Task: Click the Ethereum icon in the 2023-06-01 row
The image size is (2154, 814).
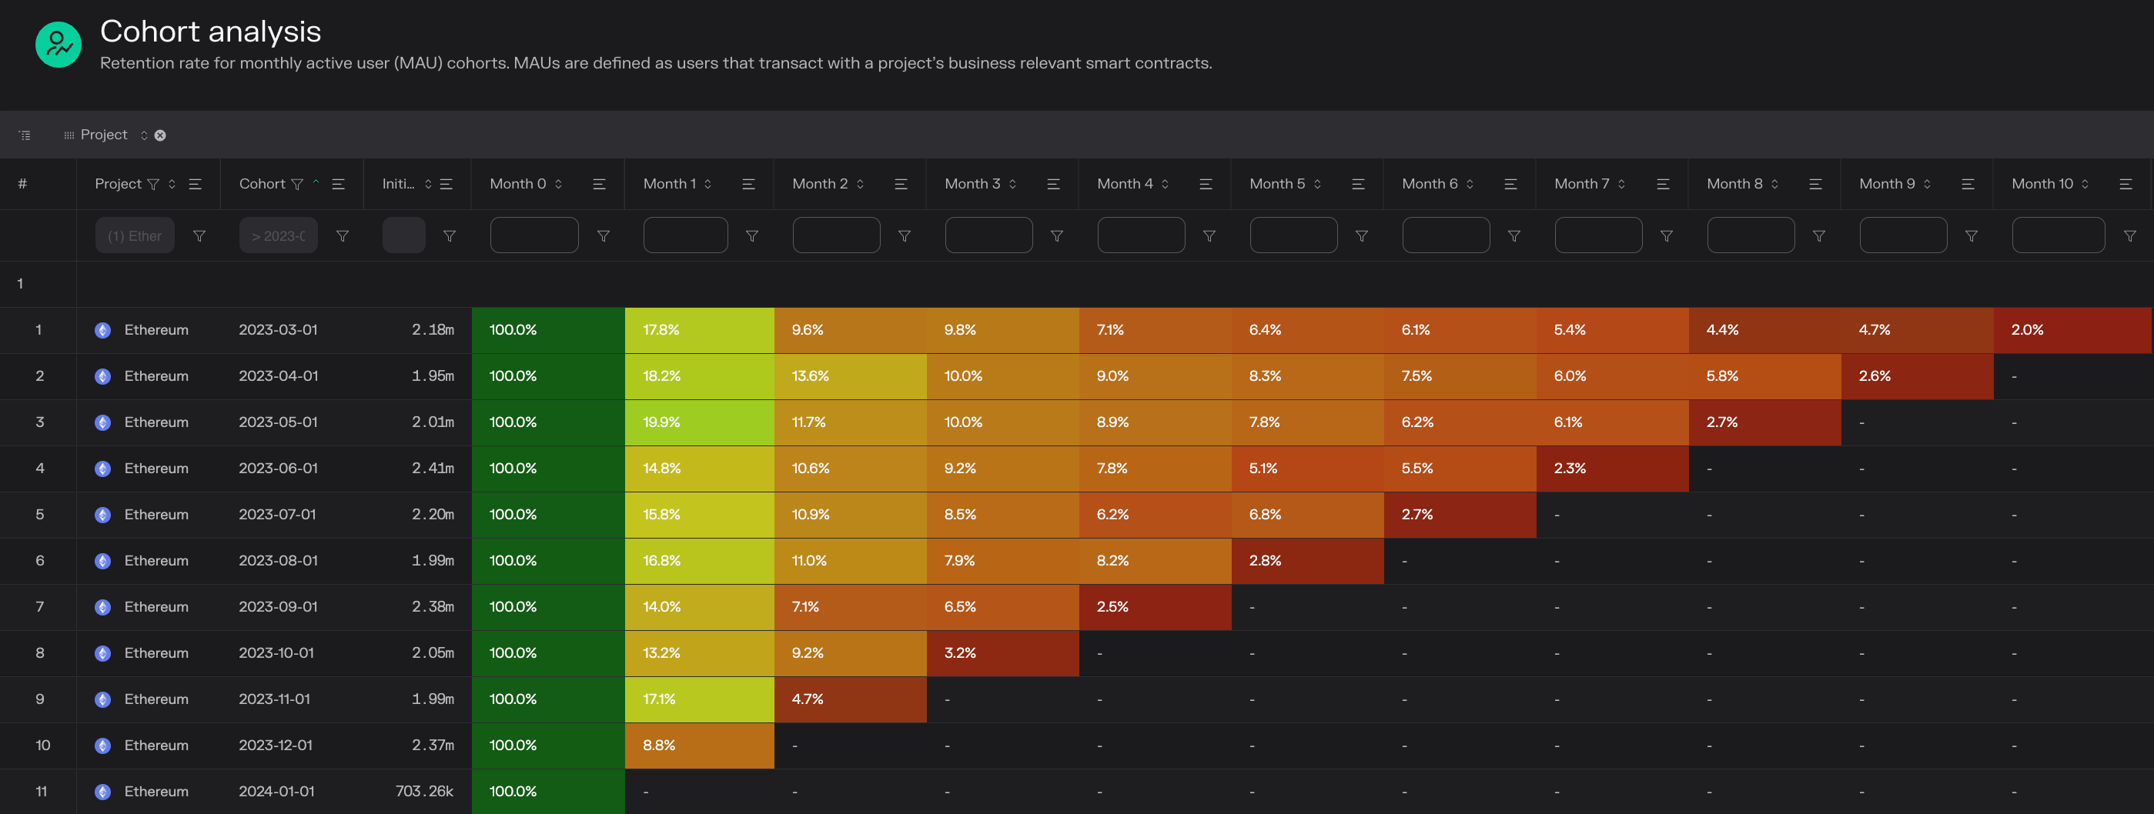Action: tap(103, 469)
